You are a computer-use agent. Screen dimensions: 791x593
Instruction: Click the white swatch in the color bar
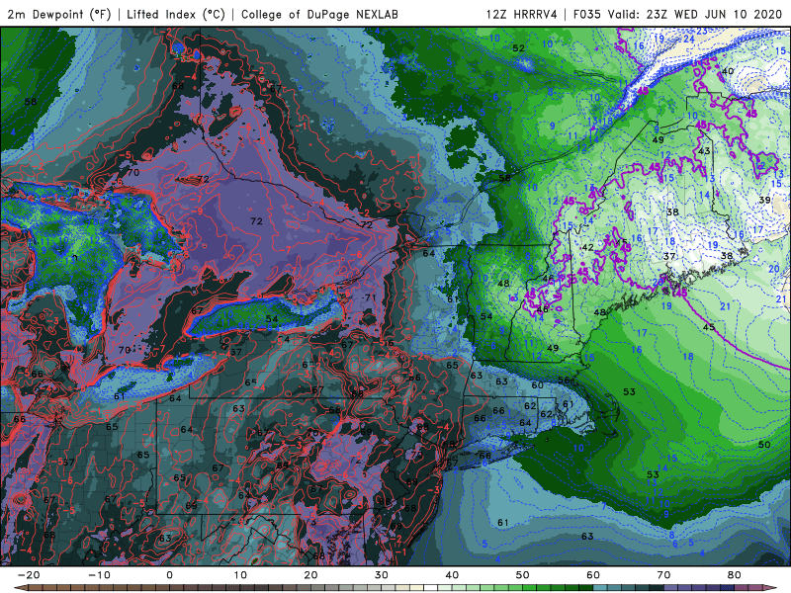[430, 587]
